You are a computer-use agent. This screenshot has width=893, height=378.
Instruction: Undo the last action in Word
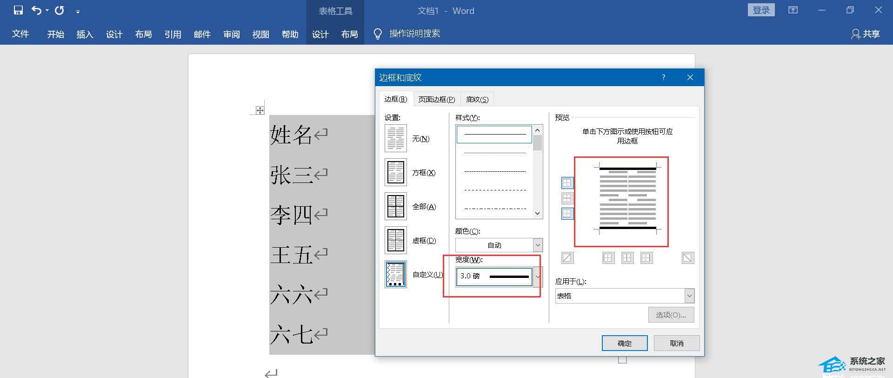pos(37,10)
